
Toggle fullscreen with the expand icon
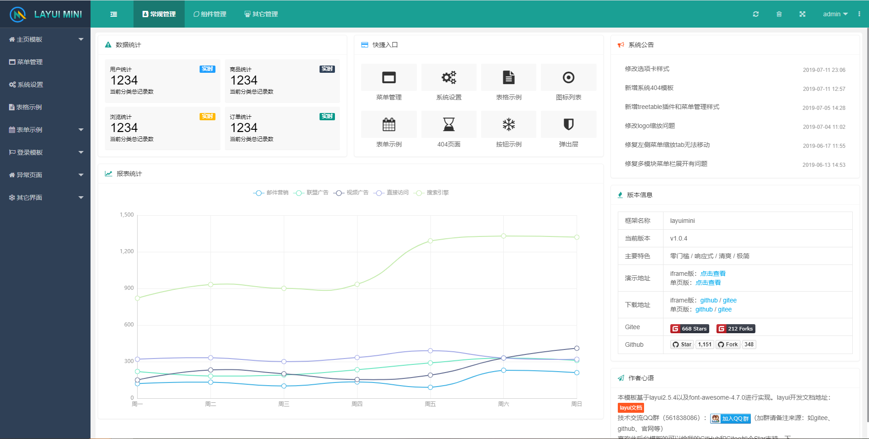tap(802, 14)
